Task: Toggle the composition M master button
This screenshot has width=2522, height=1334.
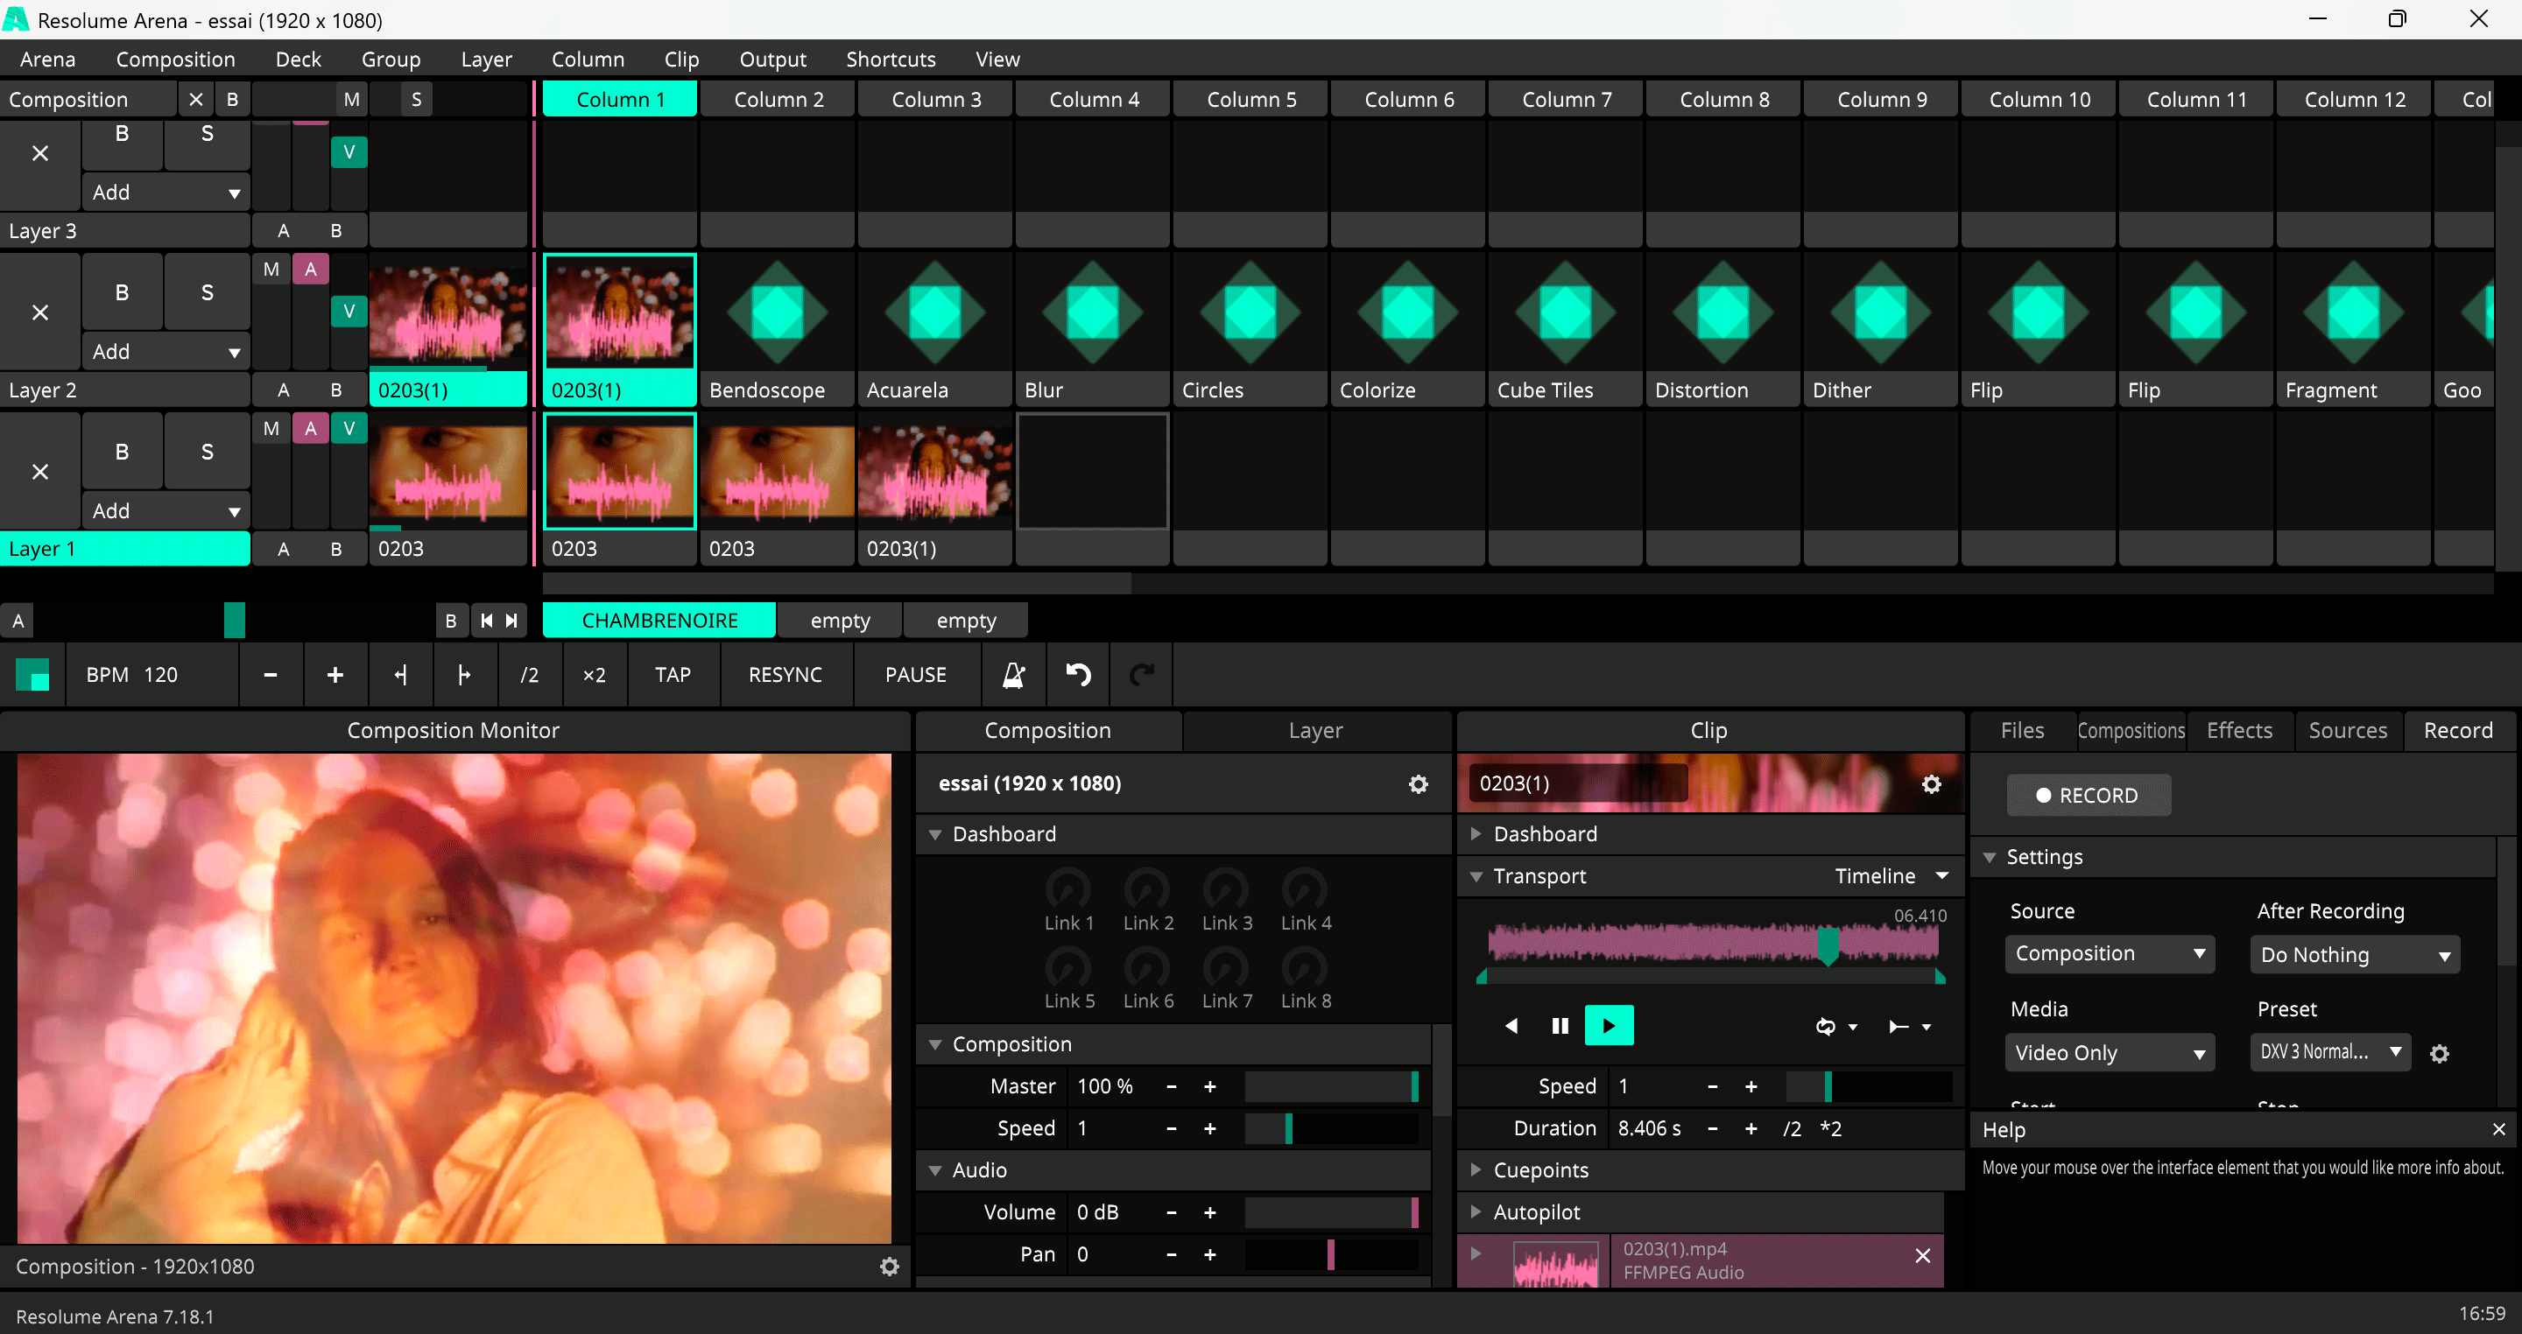Action: pyautogui.click(x=351, y=99)
